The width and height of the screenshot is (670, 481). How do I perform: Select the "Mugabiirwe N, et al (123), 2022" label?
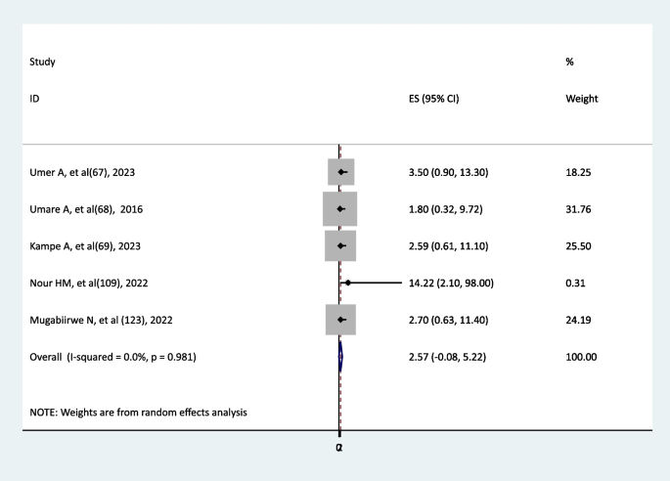102,320
